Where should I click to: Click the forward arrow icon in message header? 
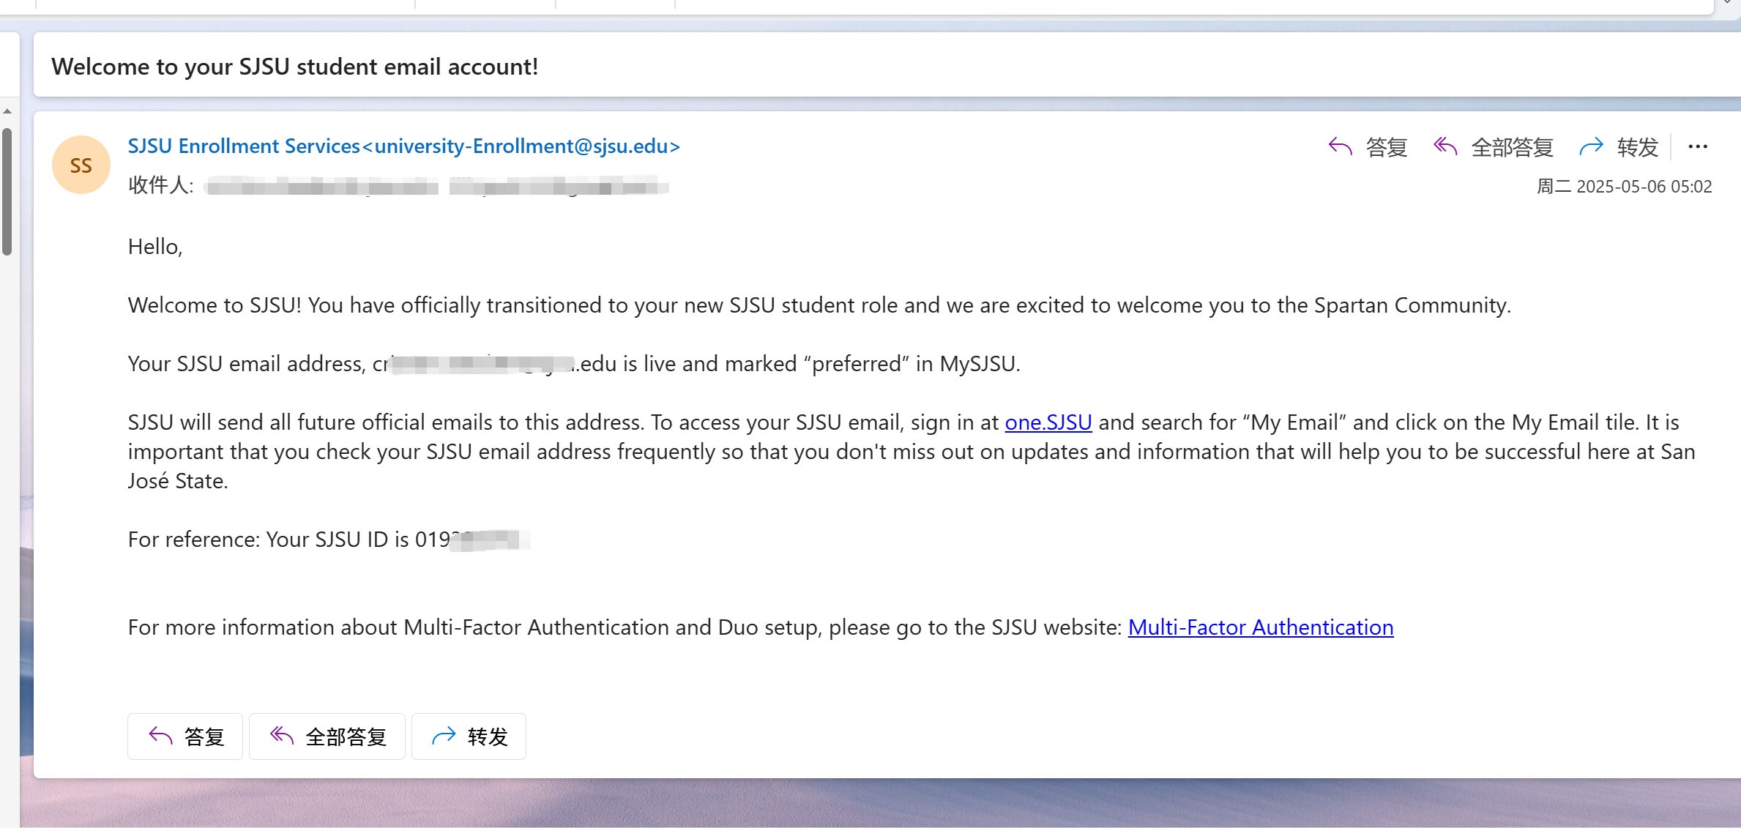click(x=1591, y=147)
